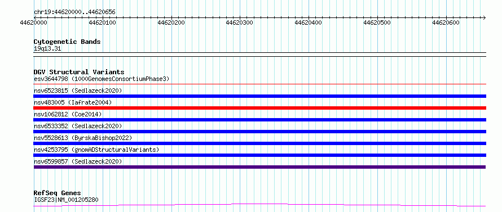Click ruler tick label 44620600
The width and height of the screenshot is (502, 212).
tap(446, 22)
